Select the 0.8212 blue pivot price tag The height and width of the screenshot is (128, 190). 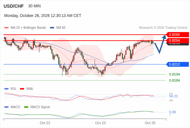[x=177, y=64]
